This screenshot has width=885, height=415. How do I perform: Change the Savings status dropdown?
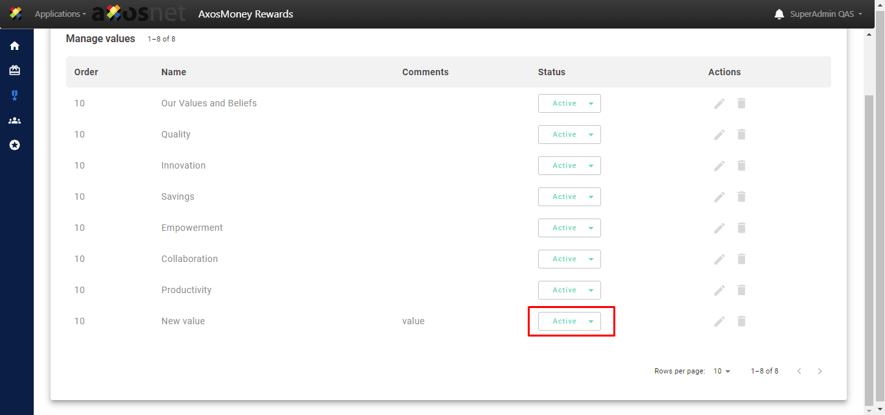tap(569, 197)
